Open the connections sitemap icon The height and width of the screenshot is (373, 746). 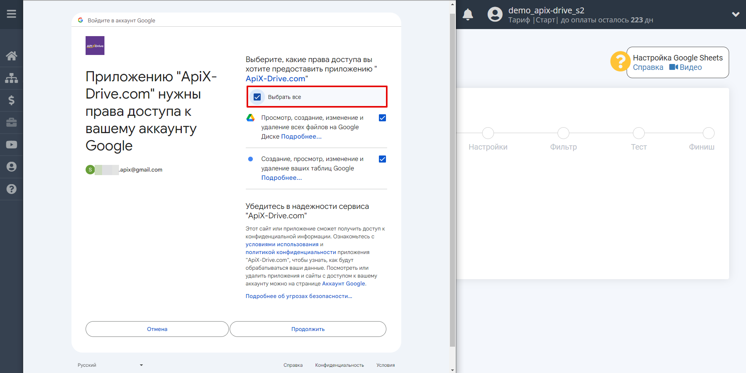pos(11,78)
